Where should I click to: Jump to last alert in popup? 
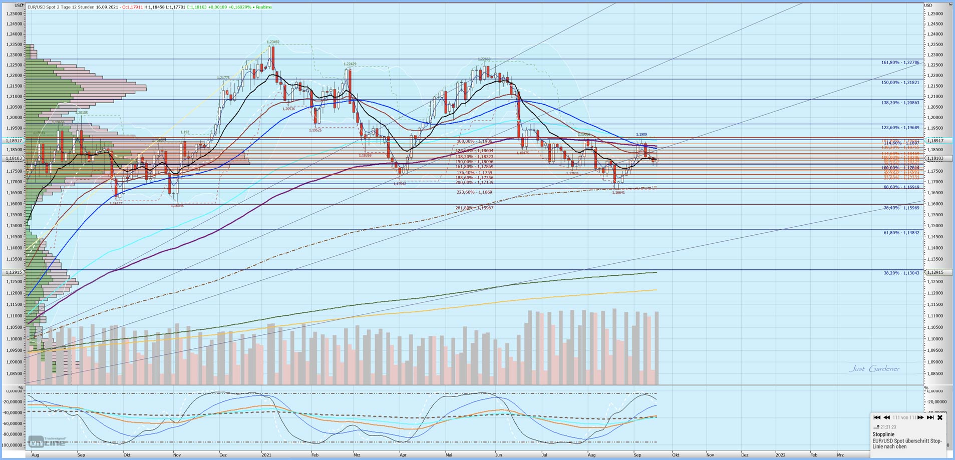click(930, 417)
